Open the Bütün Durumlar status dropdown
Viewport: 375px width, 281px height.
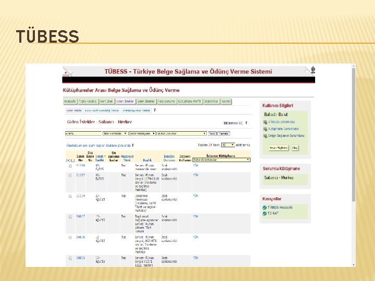(x=182, y=134)
